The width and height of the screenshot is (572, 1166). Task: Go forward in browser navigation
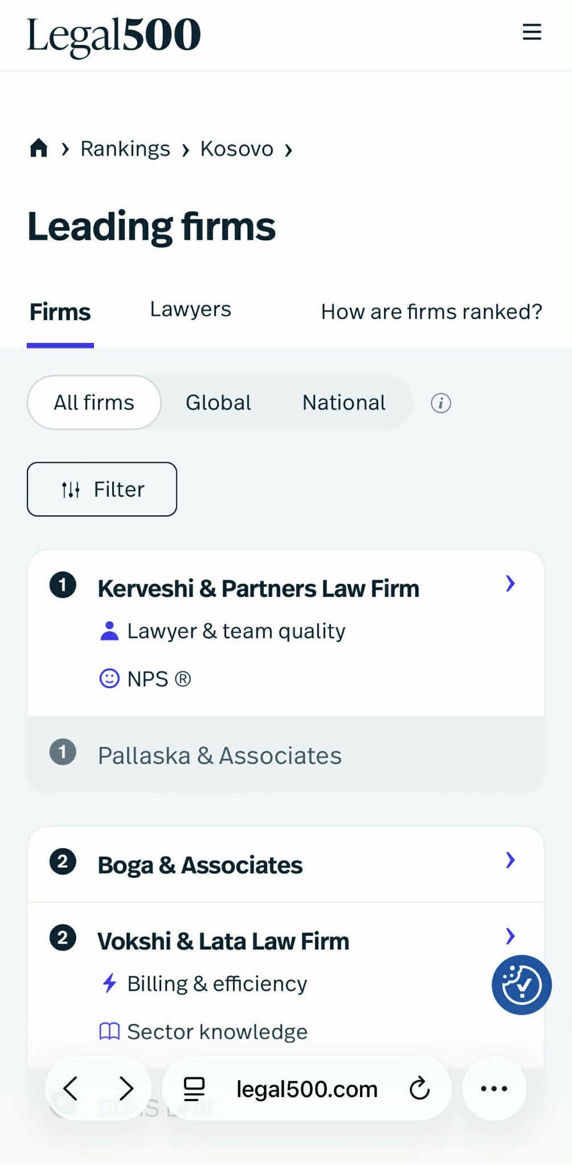tap(125, 1088)
